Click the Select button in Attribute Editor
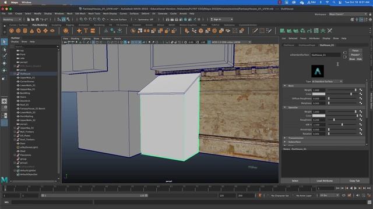 [x=295, y=181]
